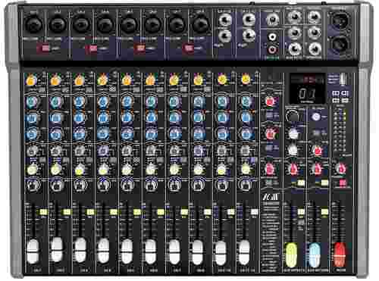Adjust the mid EQ knob on channel 7

click(x=174, y=117)
